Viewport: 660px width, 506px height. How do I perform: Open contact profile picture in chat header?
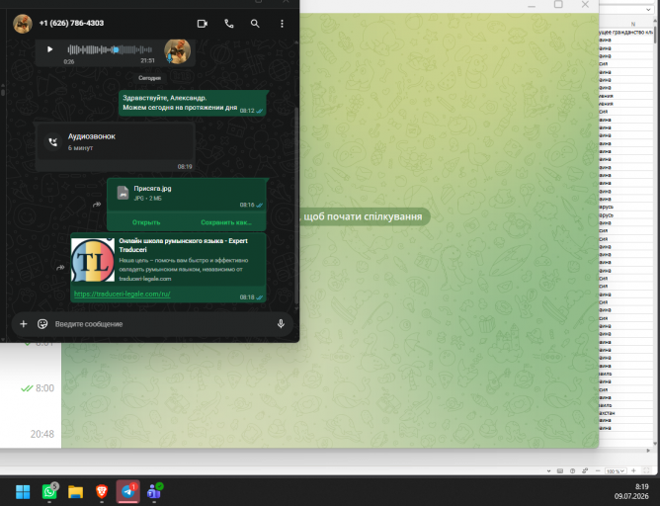(x=23, y=24)
